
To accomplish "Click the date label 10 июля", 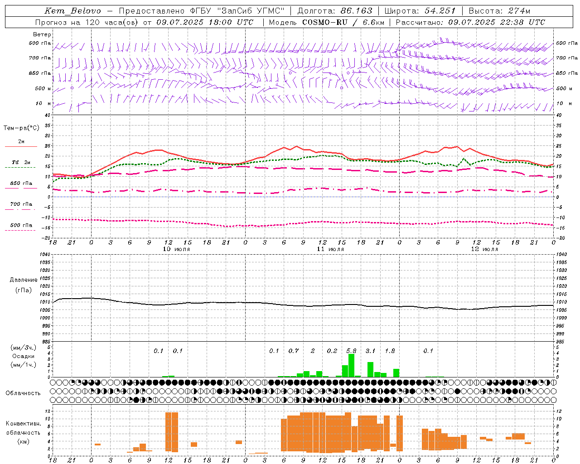I will click(176, 249).
